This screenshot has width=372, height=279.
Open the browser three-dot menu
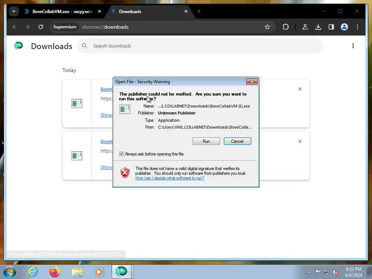pos(357,27)
